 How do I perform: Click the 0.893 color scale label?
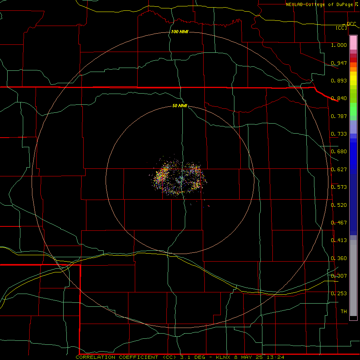pyautogui.click(x=339, y=80)
